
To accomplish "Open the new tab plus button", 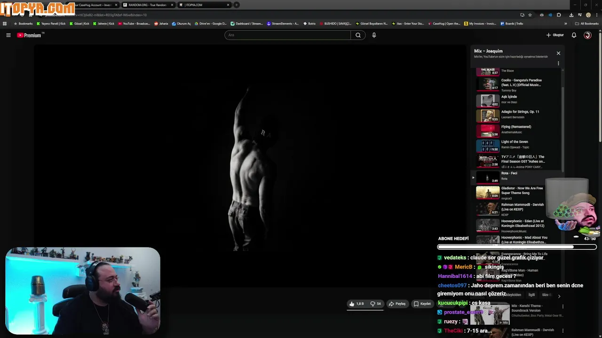I will click(237, 5).
